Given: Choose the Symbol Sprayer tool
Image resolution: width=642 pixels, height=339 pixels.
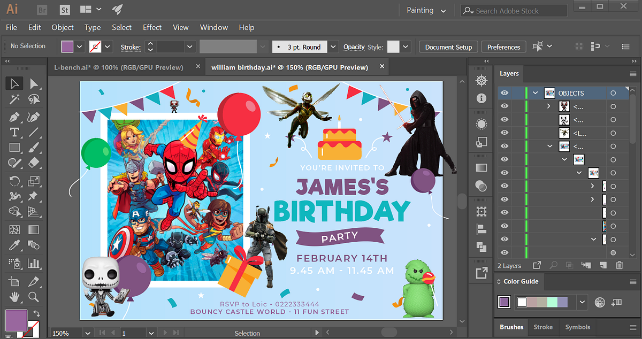Looking at the screenshot, I should [14, 263].
